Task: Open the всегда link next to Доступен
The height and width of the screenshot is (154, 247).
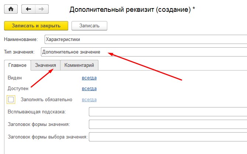Action: point(89,89)
